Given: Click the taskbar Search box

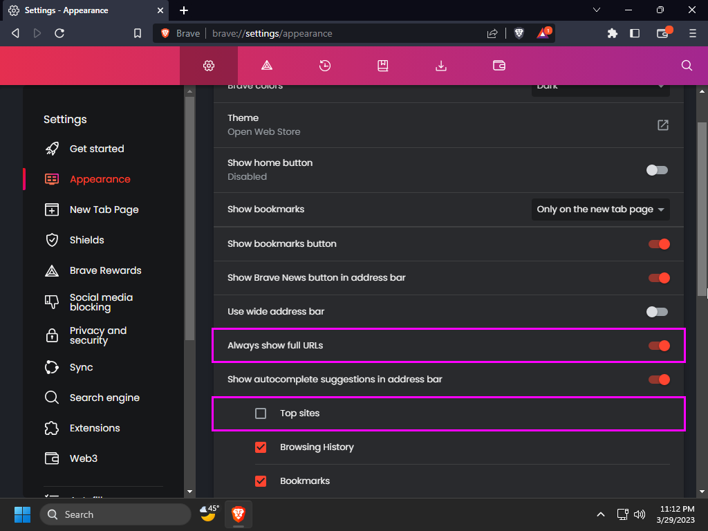Looking at the screenshot, I should pyautogui.click(x=115, y=514).
